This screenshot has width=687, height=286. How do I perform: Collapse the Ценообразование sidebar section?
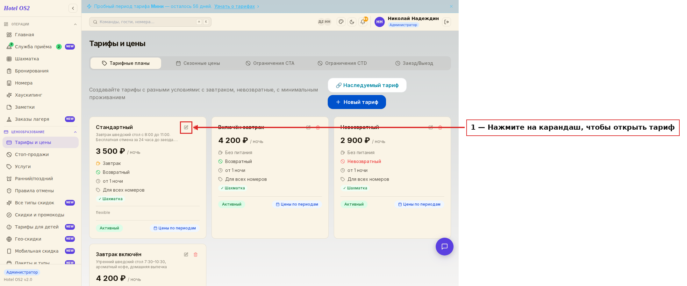[x=75, y=132]
